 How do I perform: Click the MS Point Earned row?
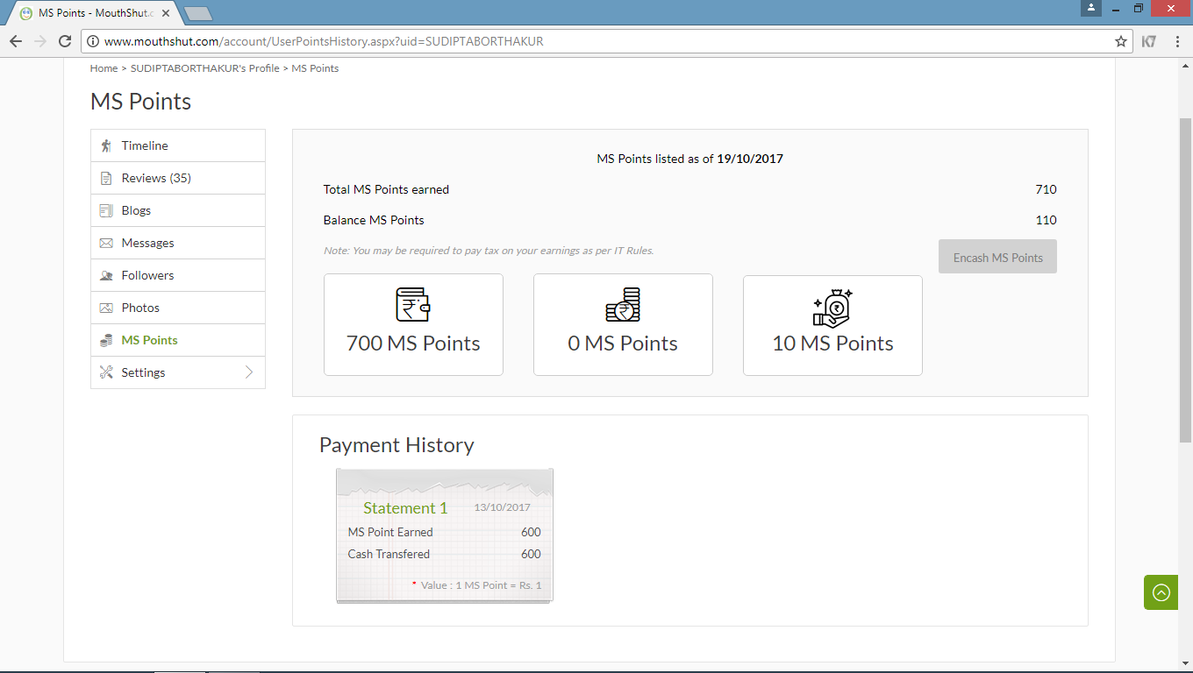tap(445, 532)
